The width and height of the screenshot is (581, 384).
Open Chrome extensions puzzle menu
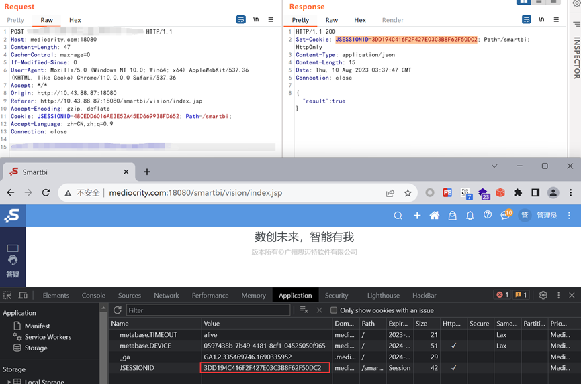click(518, 192)
